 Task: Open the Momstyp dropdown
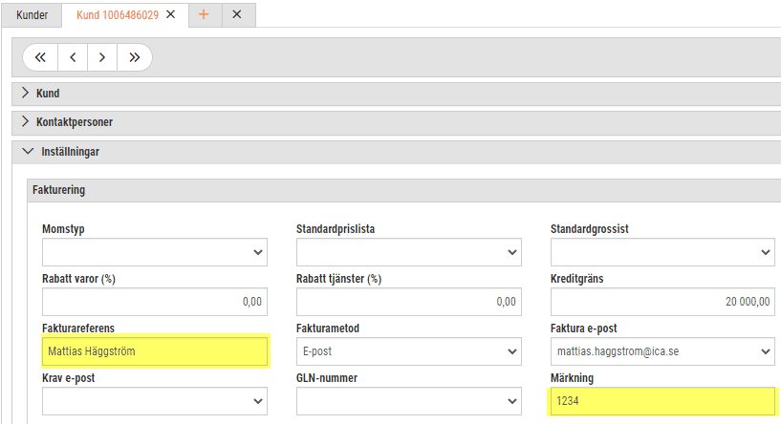coord(155,252)
